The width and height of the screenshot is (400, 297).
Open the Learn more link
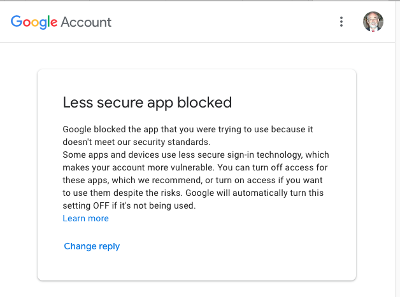pyautogui.click(x=85, y=218)
